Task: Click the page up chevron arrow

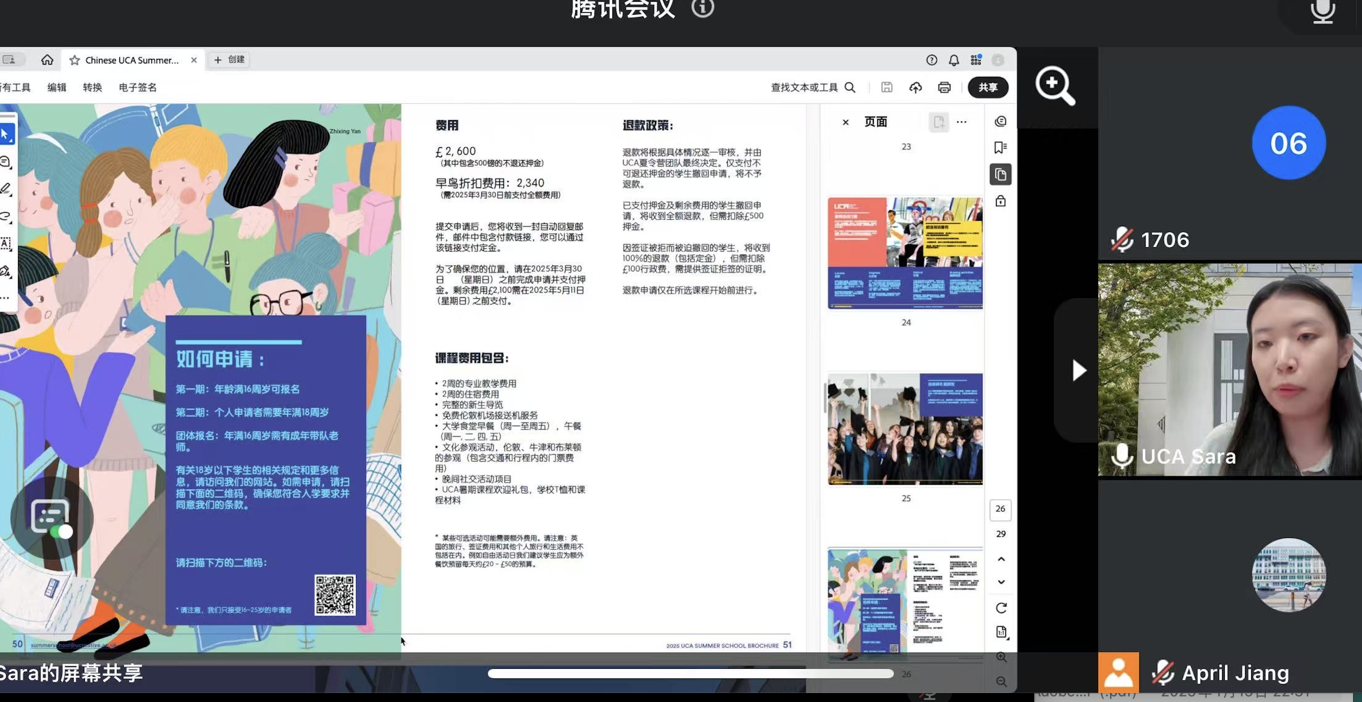Action: click(x=1001, y=559)
